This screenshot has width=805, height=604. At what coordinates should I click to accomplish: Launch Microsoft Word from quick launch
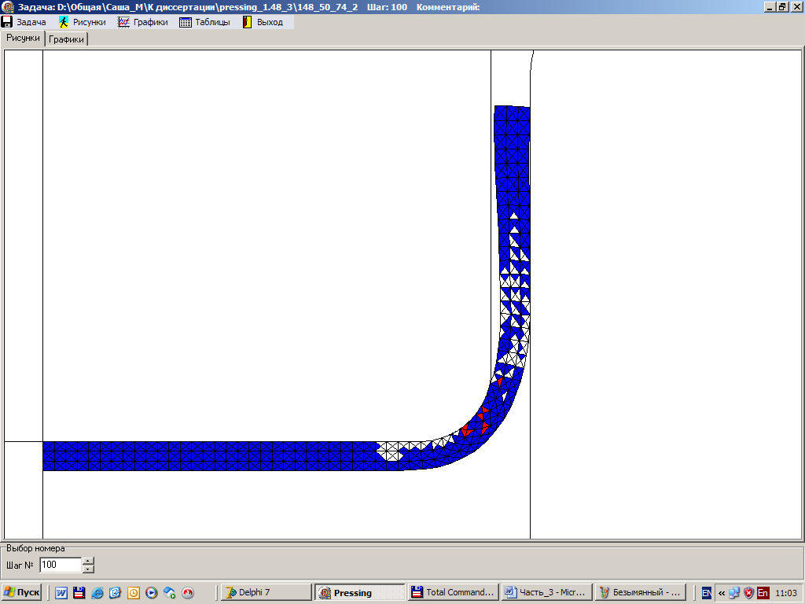click(x=61, y=593)
